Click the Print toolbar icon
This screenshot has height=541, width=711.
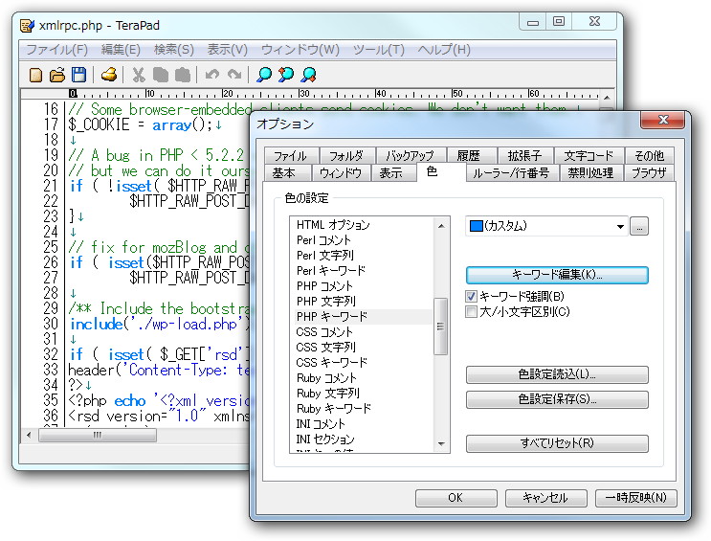(x=109, y=75)
